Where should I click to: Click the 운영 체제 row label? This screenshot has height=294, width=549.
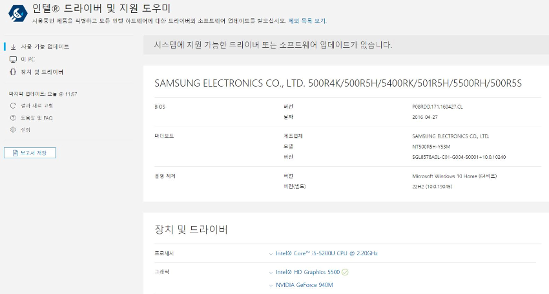tap(165, 176)
